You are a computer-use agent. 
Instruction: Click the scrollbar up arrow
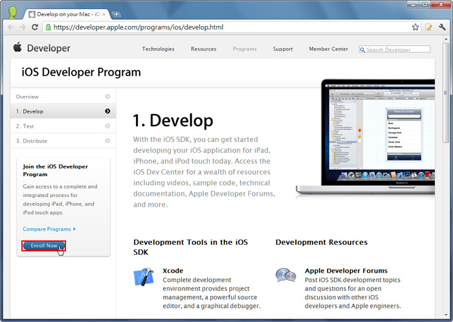(445, 39)
